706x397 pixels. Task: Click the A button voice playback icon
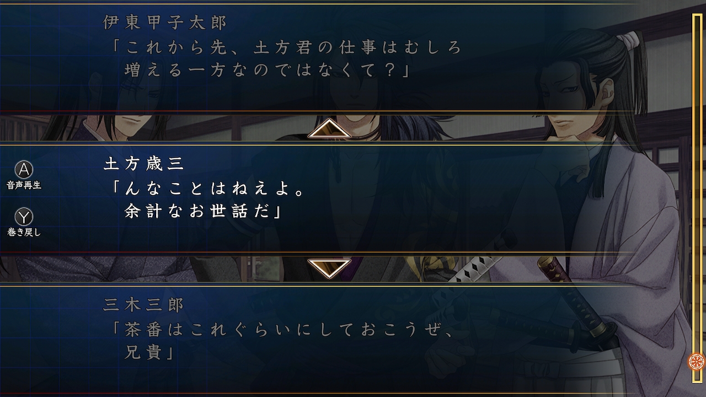click(x=24, y=169)
